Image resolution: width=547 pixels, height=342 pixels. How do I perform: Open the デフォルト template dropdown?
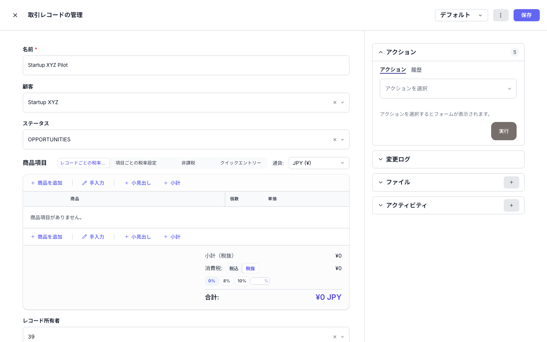pyautogui.click(x=462, y=15)
